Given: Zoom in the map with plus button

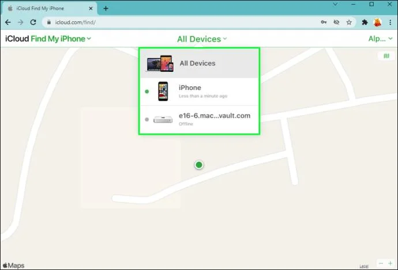Looking at the screenshot, I should point(391,264).
